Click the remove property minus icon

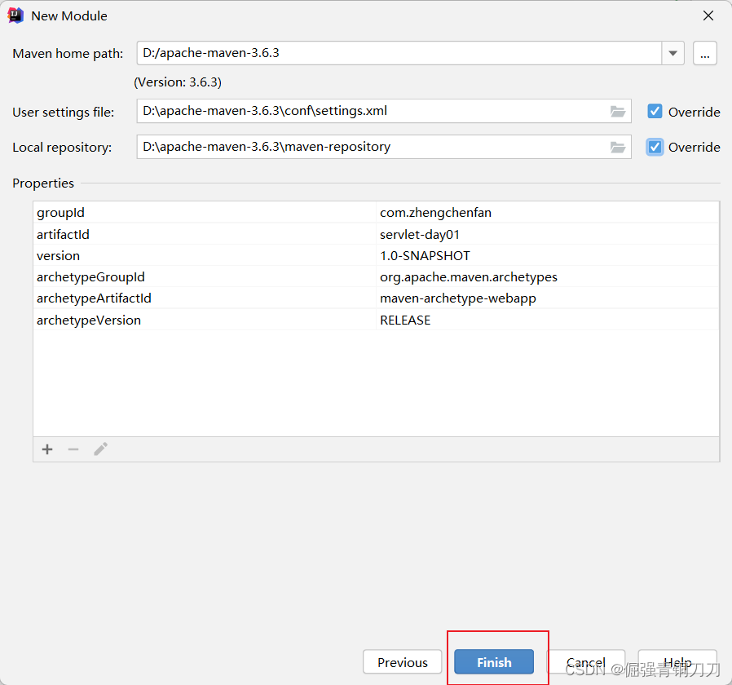click(x=73, y=449)
